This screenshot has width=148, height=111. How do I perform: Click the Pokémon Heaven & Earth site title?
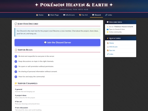tap(74, 5)
